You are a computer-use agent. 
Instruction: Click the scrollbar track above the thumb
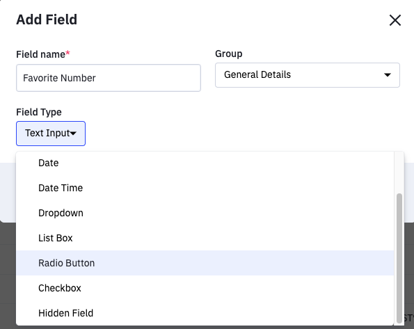399,172
